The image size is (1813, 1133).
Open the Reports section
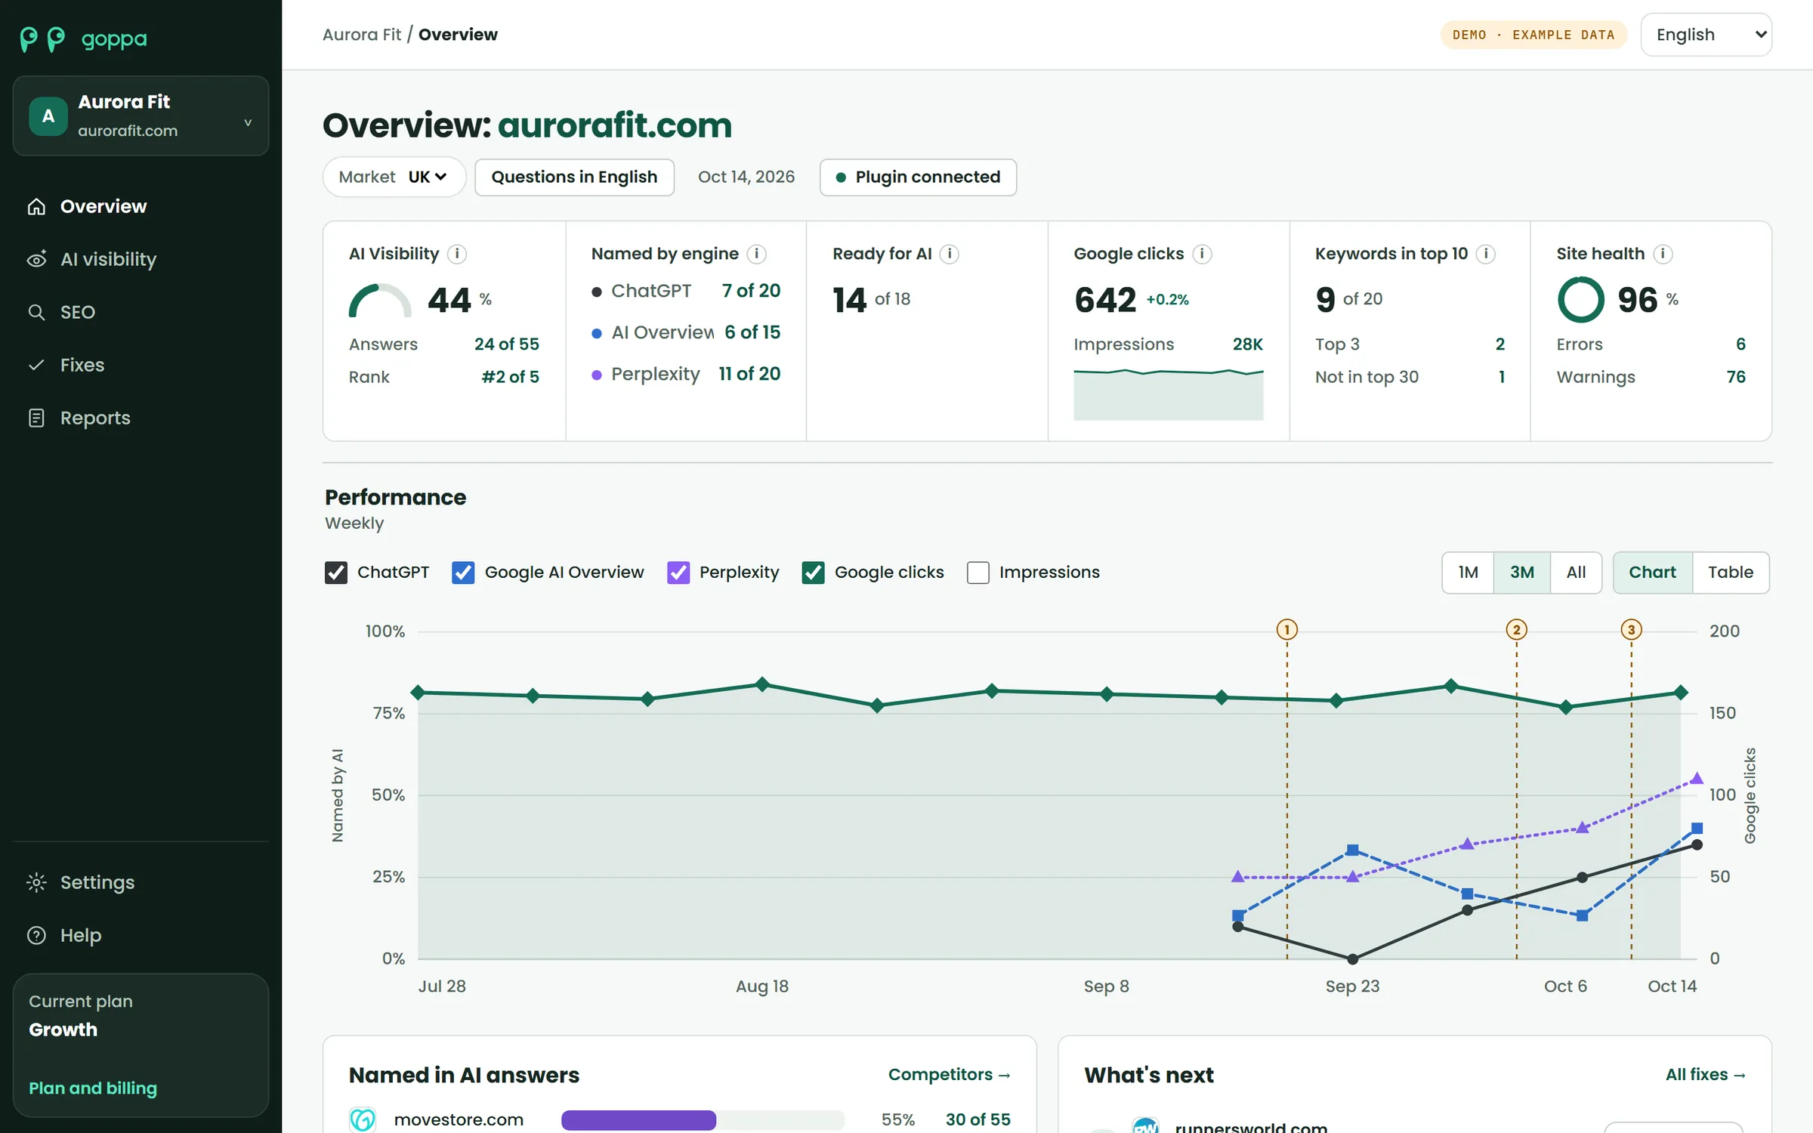(x=95, y=418)
